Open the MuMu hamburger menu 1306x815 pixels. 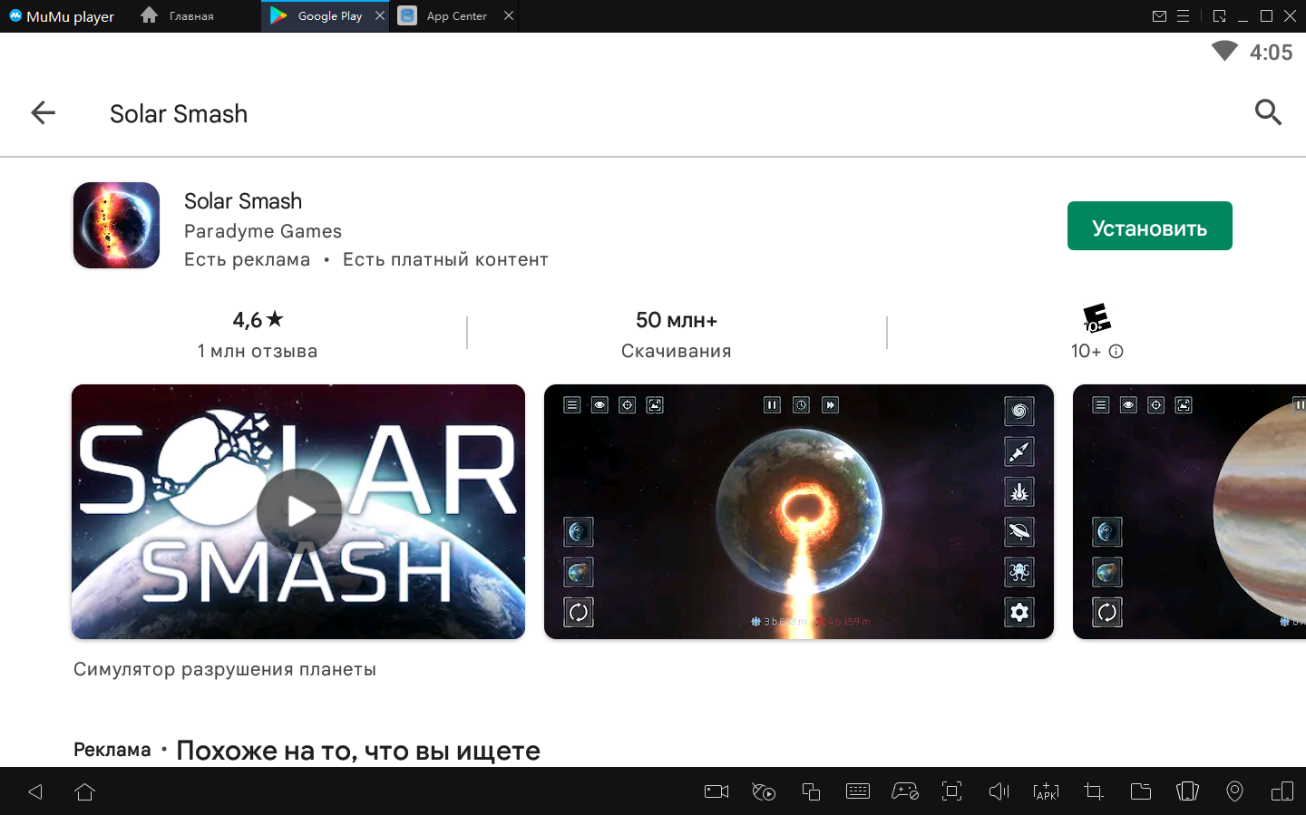click(x=1183, y=16)
